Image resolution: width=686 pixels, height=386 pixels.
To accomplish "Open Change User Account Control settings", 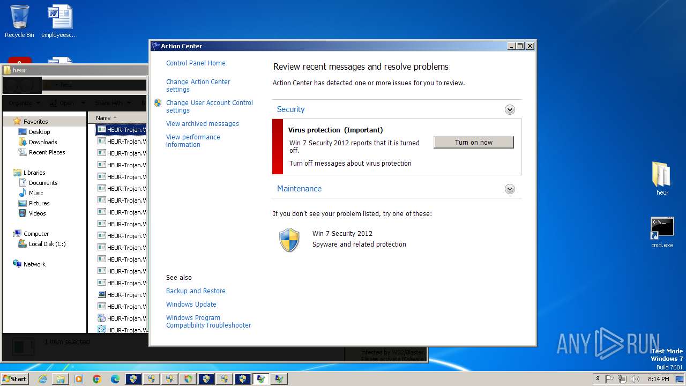I will coord(209,106).
